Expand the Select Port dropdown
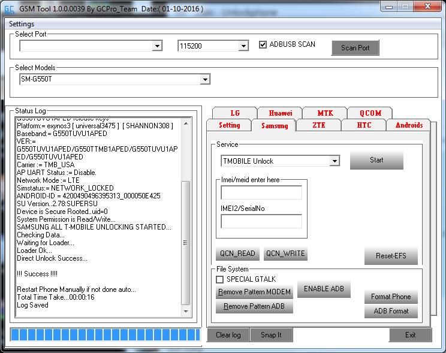Screen dimensions: 446x353 point(157,46)
